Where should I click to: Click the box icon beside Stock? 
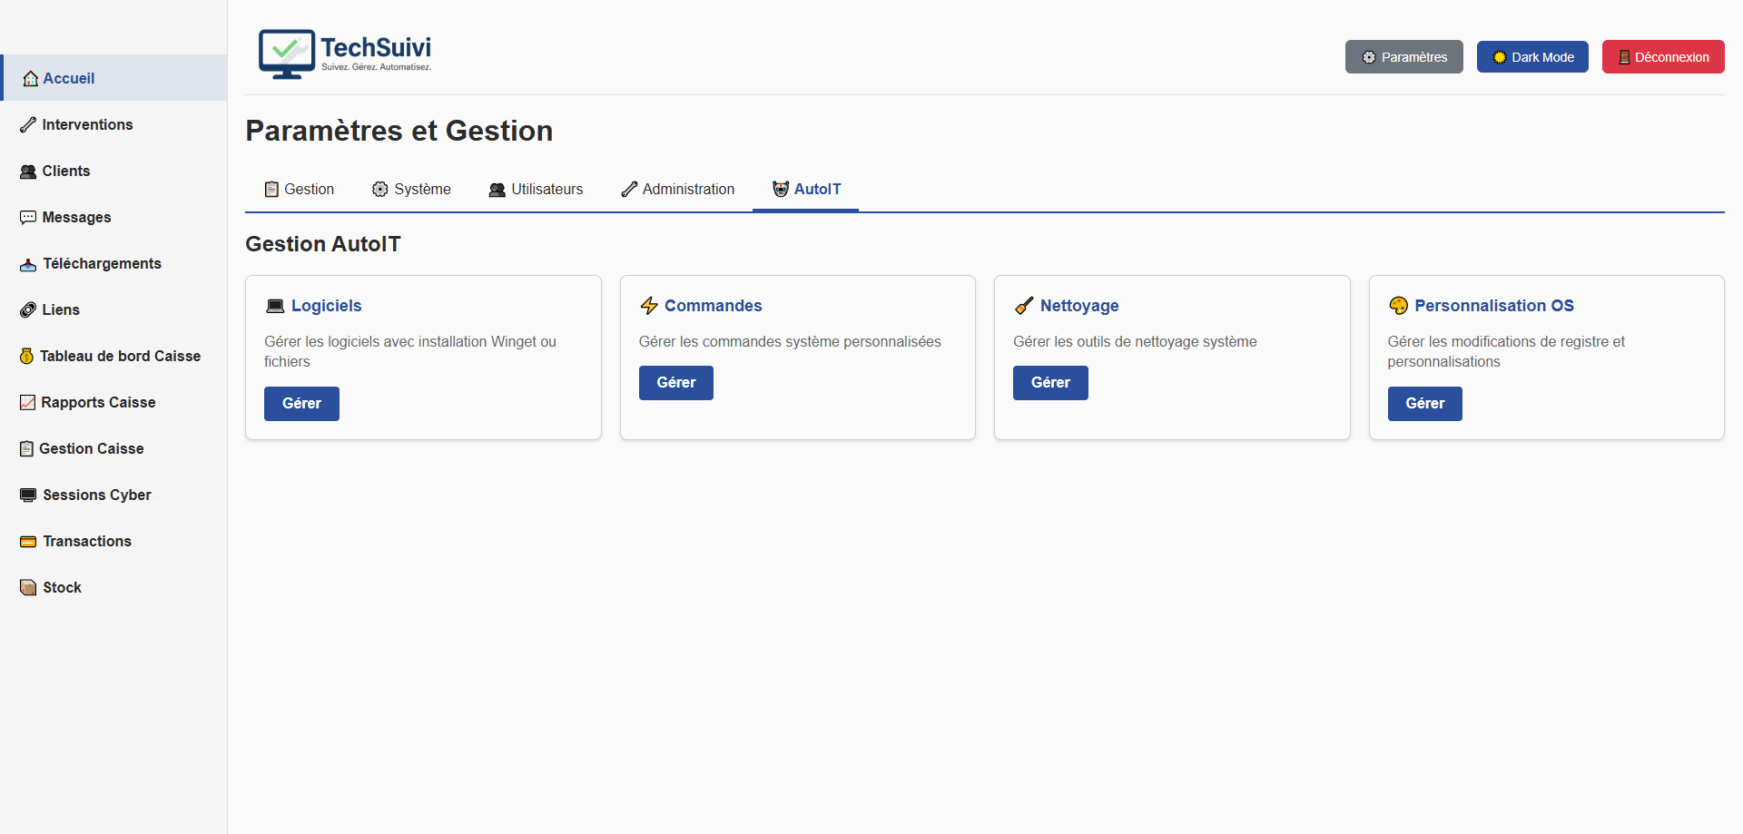click(x=28, y=588)
